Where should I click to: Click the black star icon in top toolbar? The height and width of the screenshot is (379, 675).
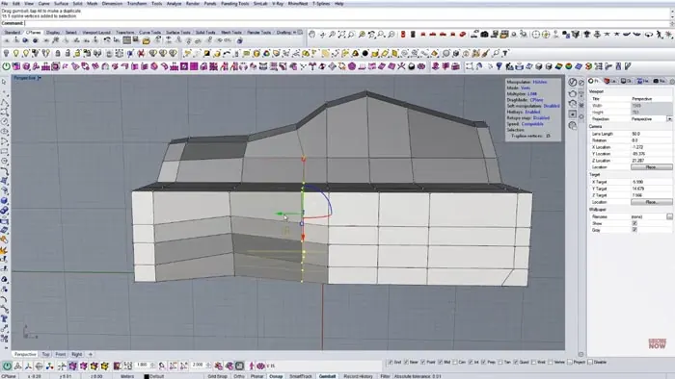(x=617, y=34)
